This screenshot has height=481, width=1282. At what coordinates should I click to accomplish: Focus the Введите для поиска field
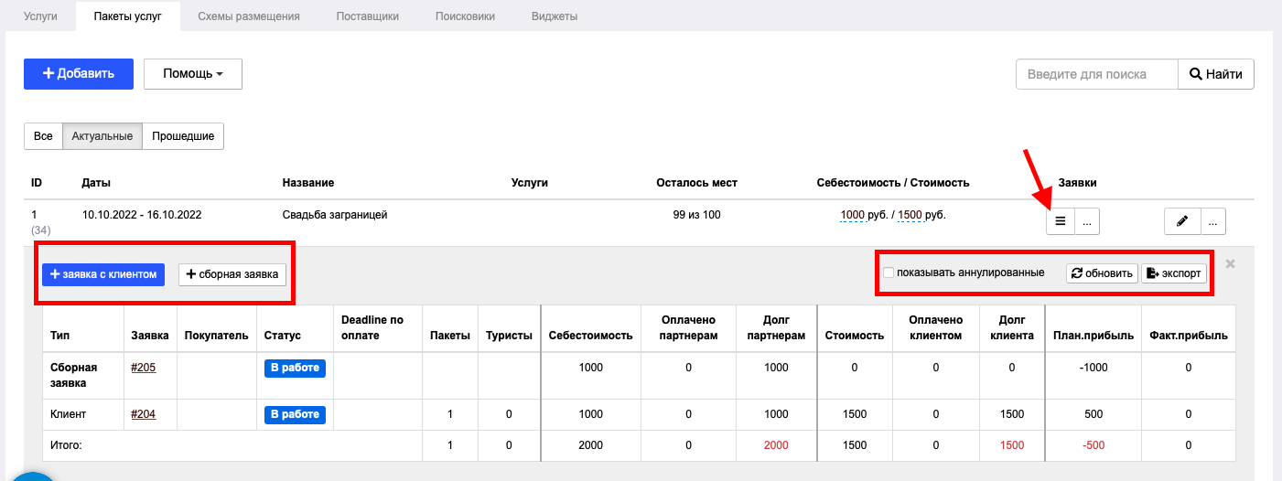click(x=1096, y=74)
